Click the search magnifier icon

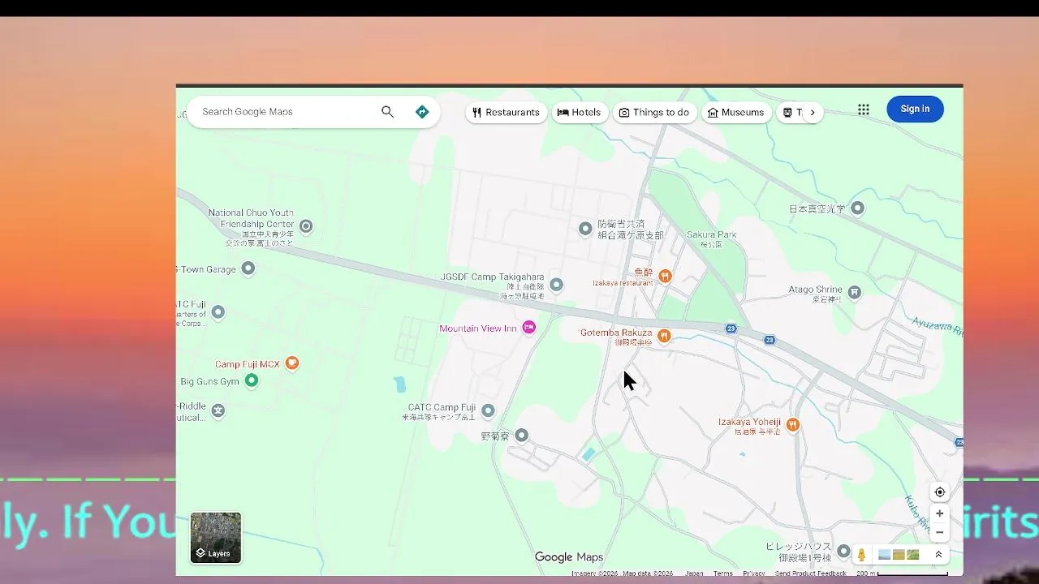387,112
